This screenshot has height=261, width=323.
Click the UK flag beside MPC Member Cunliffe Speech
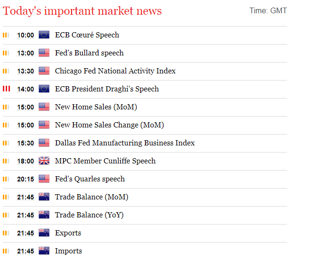(x=44, y=161)
